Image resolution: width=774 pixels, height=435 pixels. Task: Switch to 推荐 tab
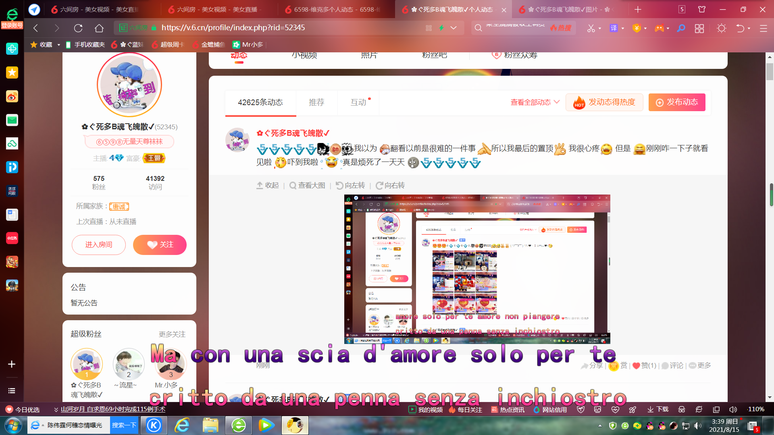316,102
